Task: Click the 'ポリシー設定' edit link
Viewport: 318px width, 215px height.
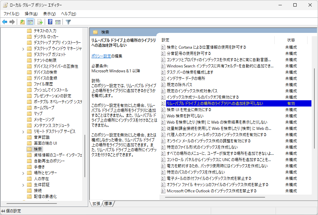Action: click(x=101, y=56)
